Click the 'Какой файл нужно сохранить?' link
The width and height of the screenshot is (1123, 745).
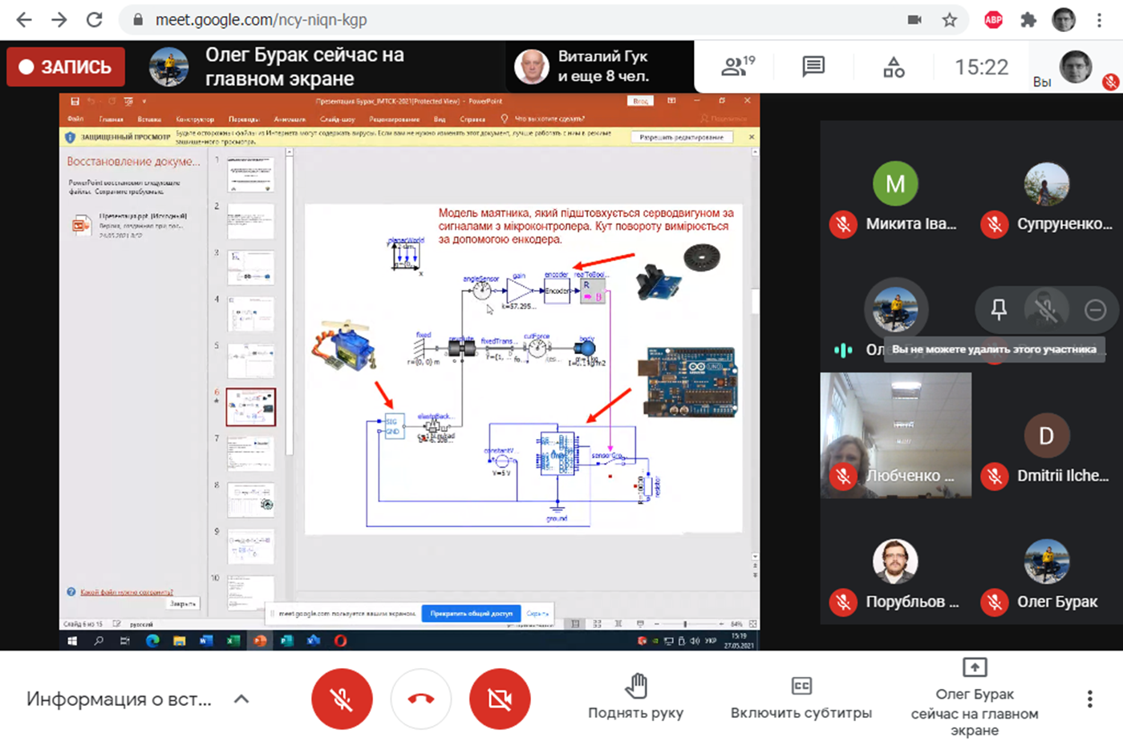point(126,592)
